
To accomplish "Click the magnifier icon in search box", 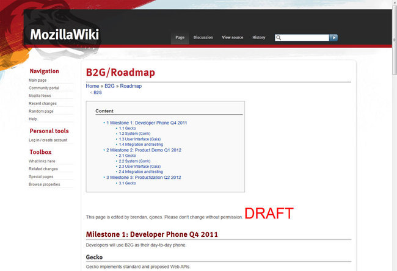I will [x=279, y=38].
